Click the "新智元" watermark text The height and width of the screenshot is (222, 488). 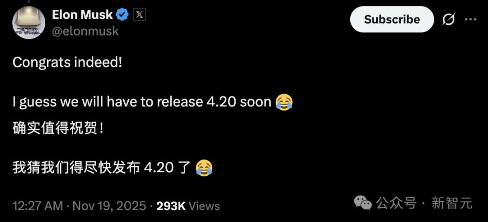click(x=452, y=203)
